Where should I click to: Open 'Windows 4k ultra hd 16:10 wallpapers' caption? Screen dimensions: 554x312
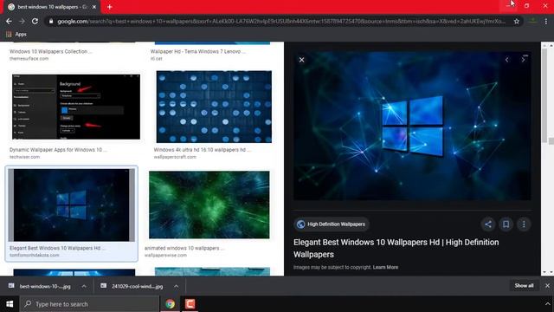(x=202, y=150)
